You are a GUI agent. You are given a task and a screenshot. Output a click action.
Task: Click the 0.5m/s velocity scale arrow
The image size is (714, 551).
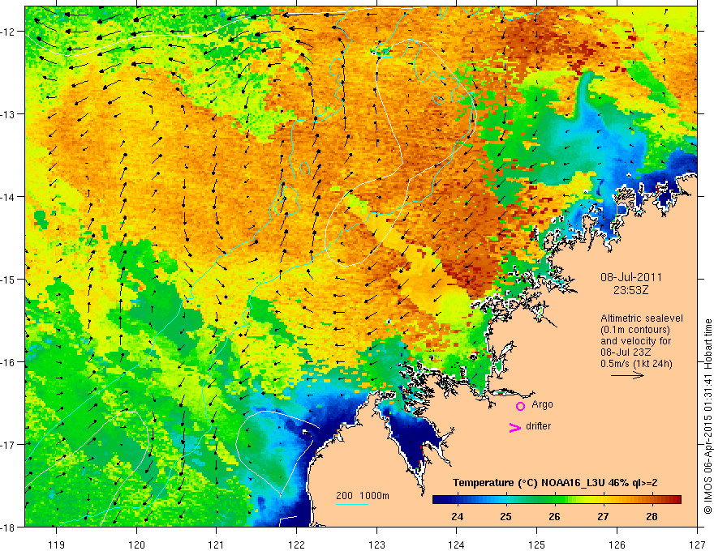[x=627, y=375]
